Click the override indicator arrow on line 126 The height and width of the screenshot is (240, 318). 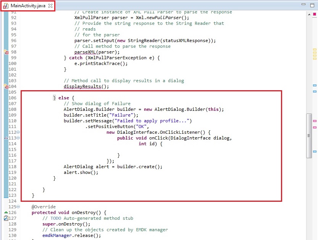6,212
